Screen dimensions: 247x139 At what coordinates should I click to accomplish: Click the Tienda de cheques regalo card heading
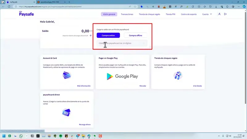[166, 58]
